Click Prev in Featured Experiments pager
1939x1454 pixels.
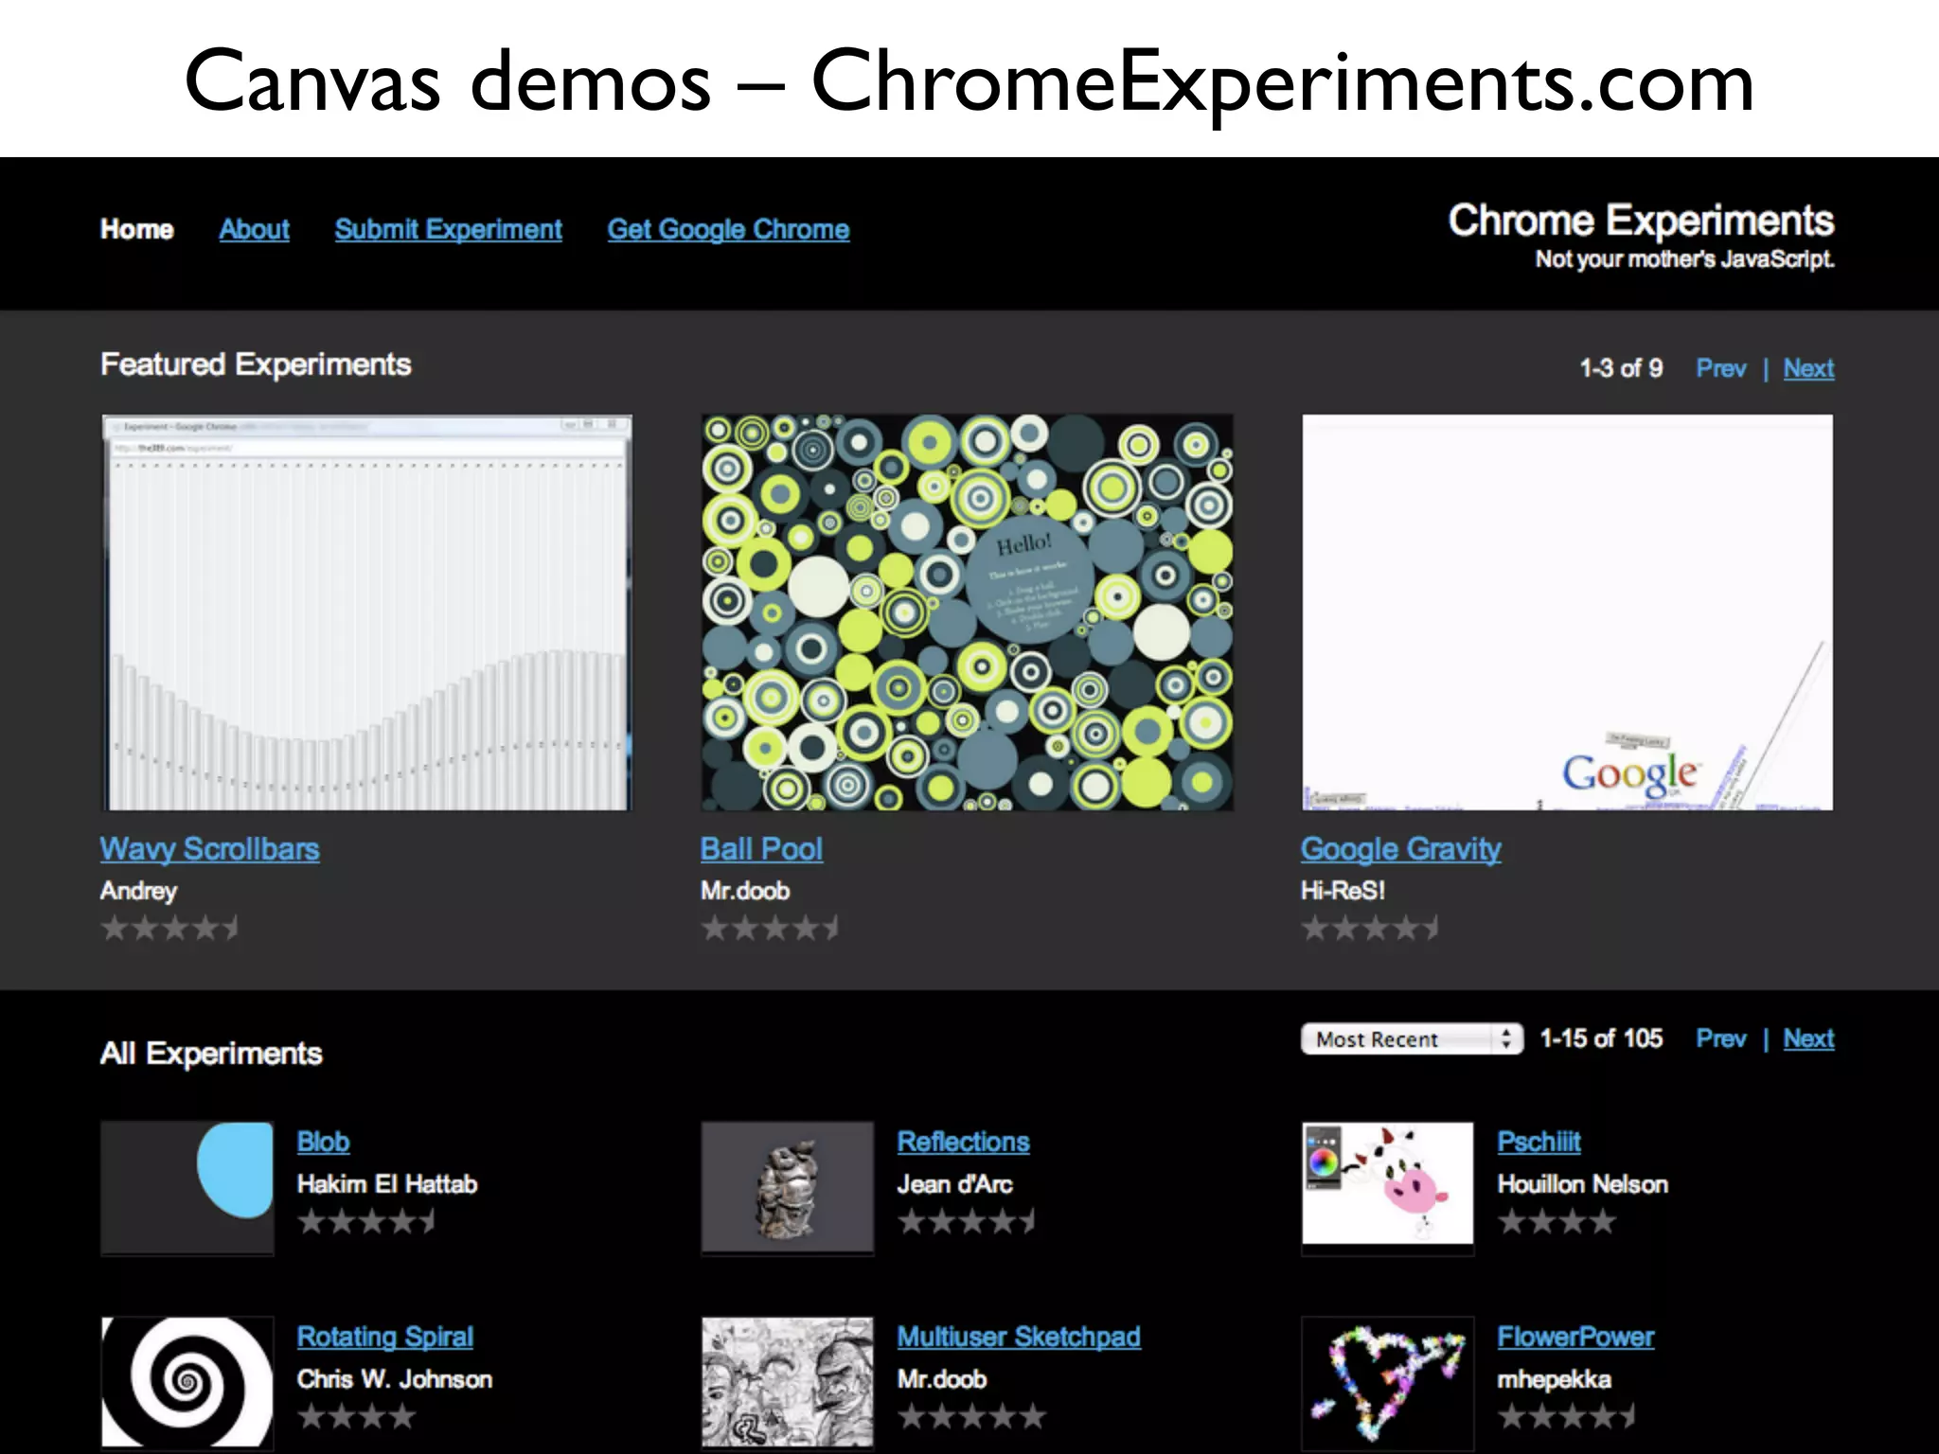pos(1720,368)
